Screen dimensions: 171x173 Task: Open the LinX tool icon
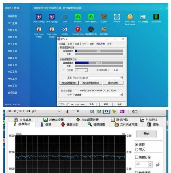(x=65, y=17)
